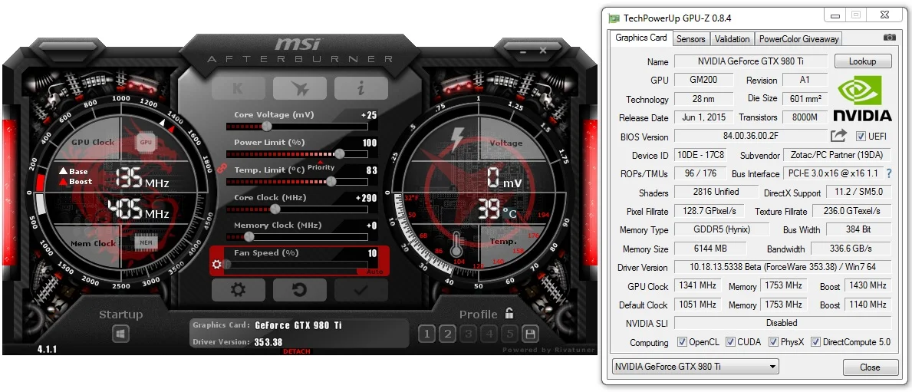912x392 pixels.
Task: Click the GPU chip icon on the clock gauge
Action: tap(146, 142)
